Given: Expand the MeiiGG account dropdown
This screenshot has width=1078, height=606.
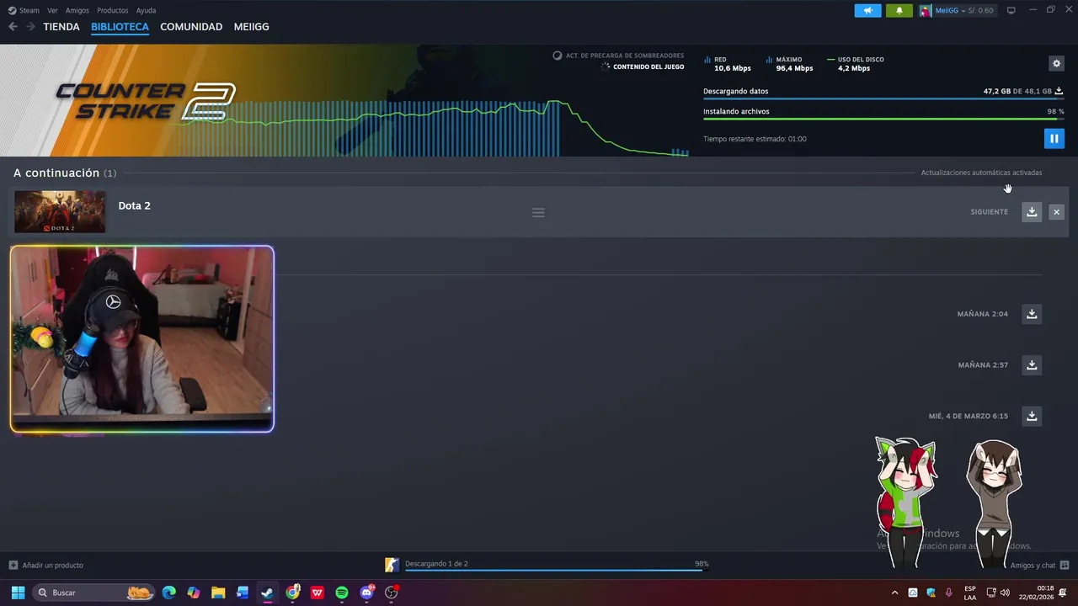Looking at the screenshot, I should click(957, 10).
